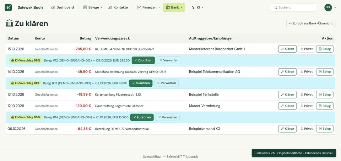Assign Beleg #12 with Zuordnen
The width and height of the screenshot is (341, 161).
point(143,60)
